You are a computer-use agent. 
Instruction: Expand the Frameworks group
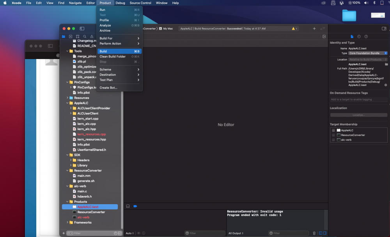point(67,223)
